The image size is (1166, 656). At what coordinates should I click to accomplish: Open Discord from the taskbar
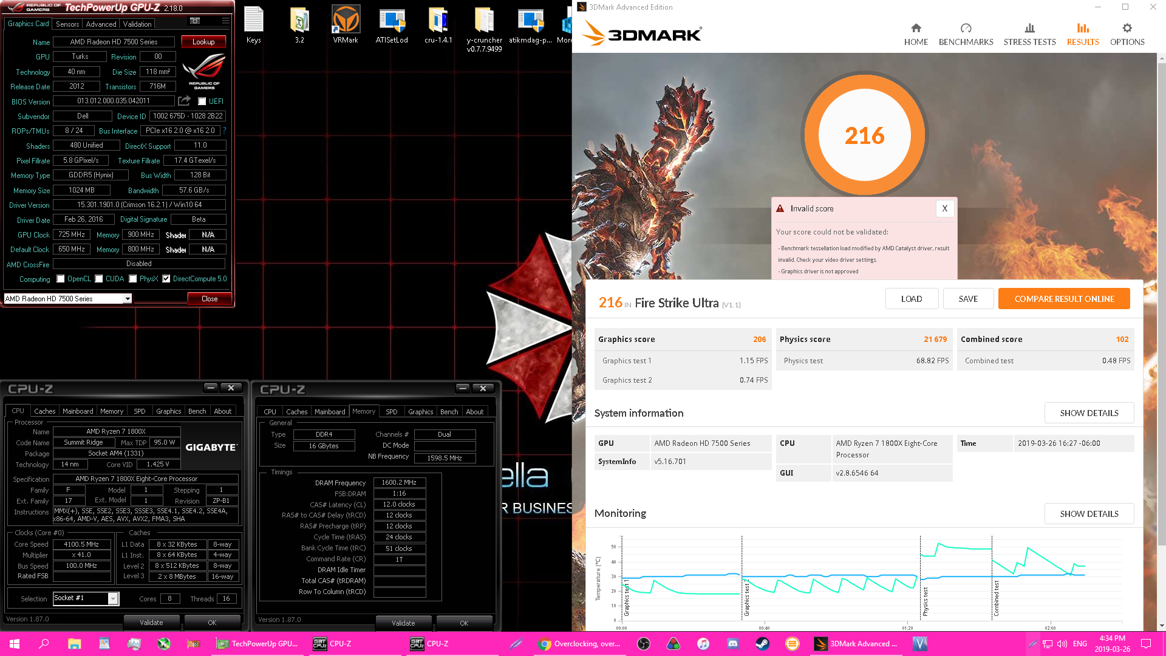[x=732, y=644]
